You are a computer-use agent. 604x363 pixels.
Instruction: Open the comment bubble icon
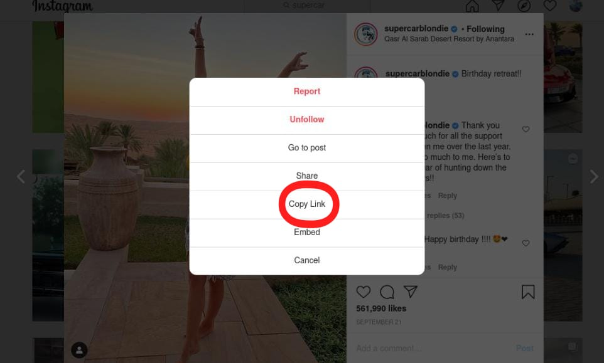click(387, 292)
